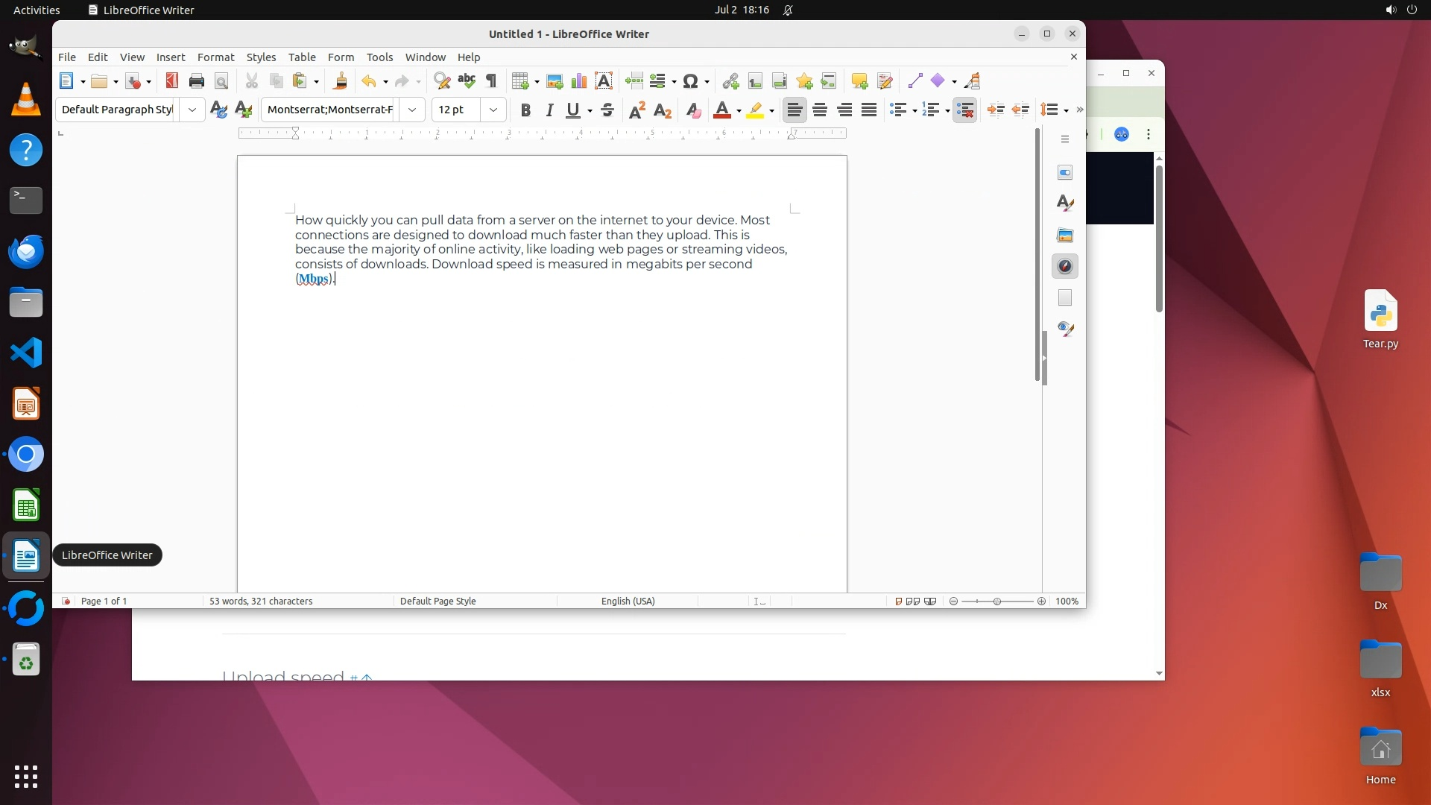Viewport: 1431px width, 805px height.
Task: Toggle italic formatting
Action: pos(550,110)
